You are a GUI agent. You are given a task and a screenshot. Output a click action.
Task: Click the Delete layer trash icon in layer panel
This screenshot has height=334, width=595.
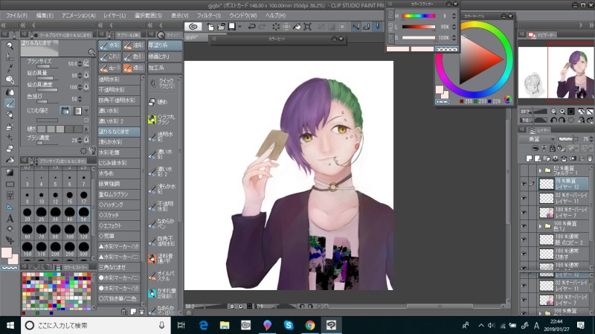pos(590,158)
